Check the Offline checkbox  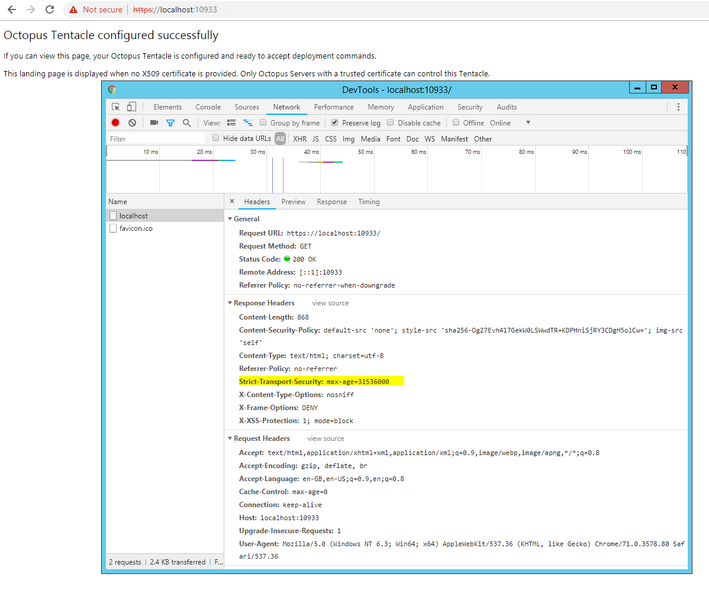click(456, 122)
